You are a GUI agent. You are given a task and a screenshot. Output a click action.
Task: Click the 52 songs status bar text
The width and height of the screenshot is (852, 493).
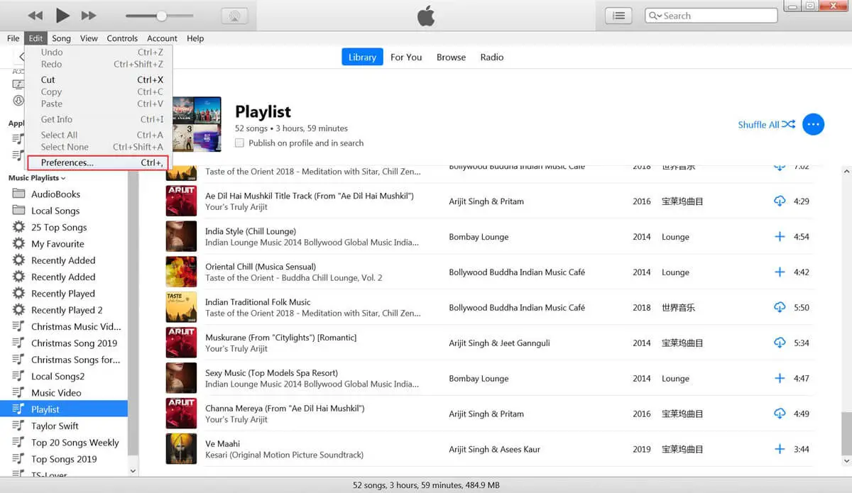[x=426, y=485]
